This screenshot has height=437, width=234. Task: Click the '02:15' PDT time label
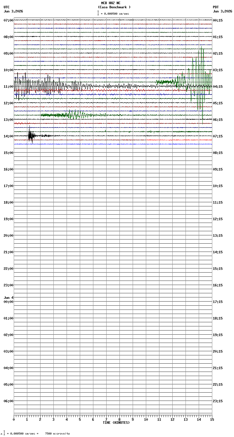218,54
